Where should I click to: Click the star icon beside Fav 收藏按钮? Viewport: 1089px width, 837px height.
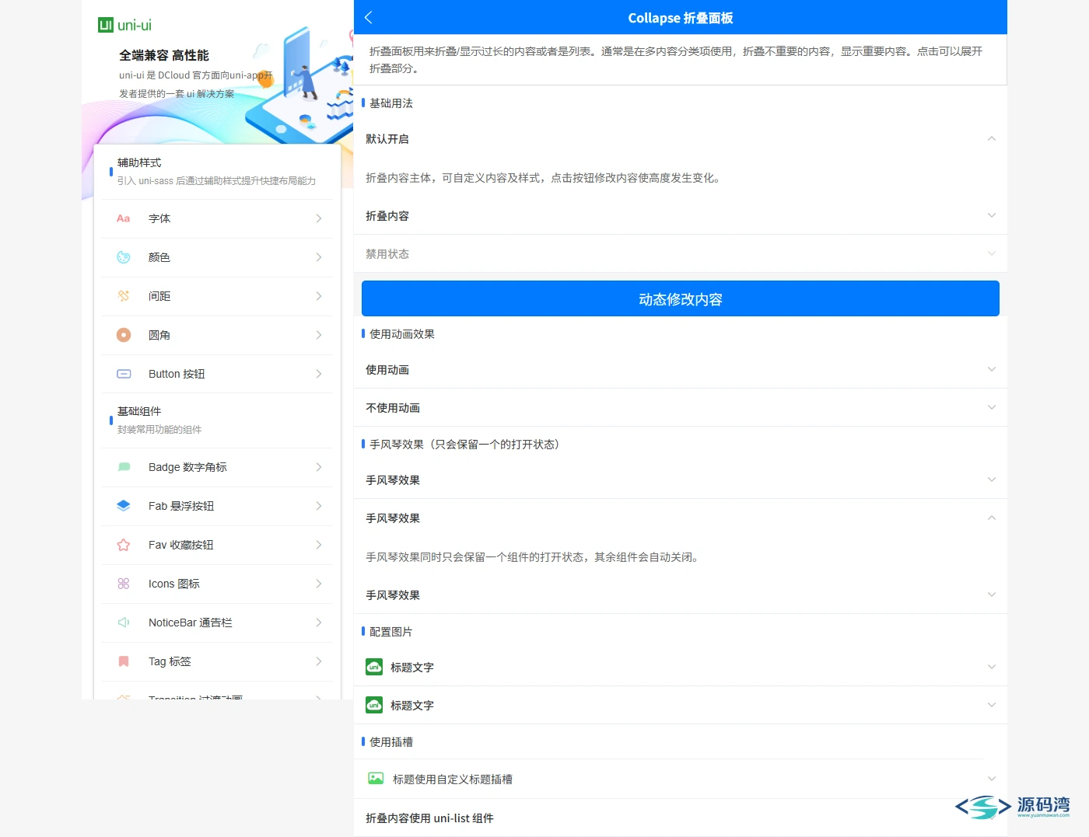[124, 545]
